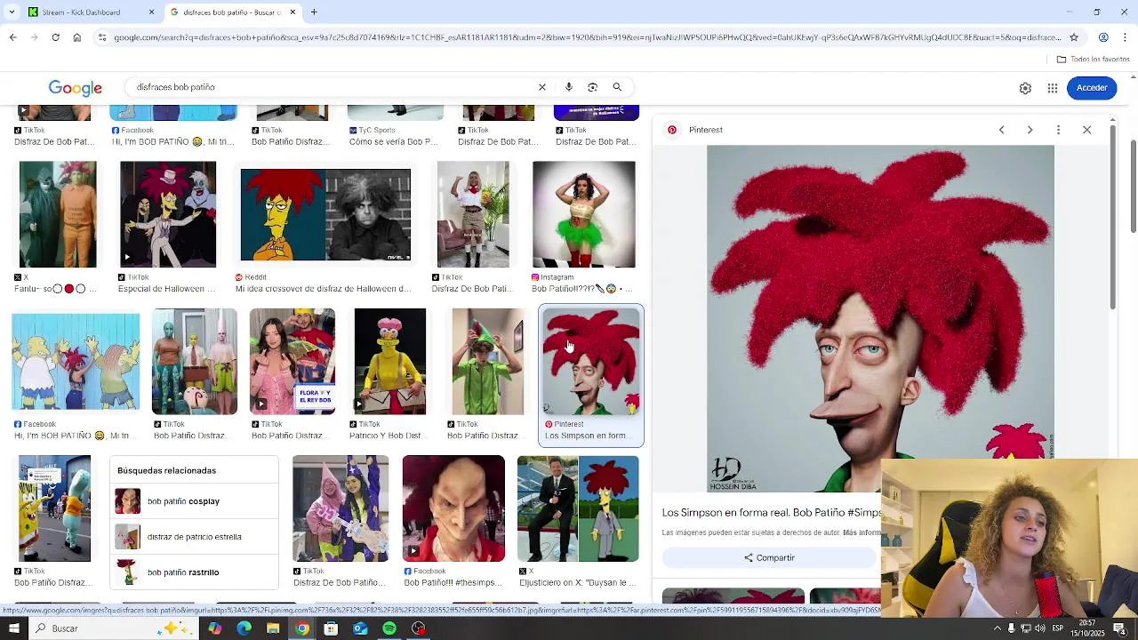The height and width of the screenshot is (640, 1138).
Task: Open the preview panel three-dot menu
Action: 1058,130
